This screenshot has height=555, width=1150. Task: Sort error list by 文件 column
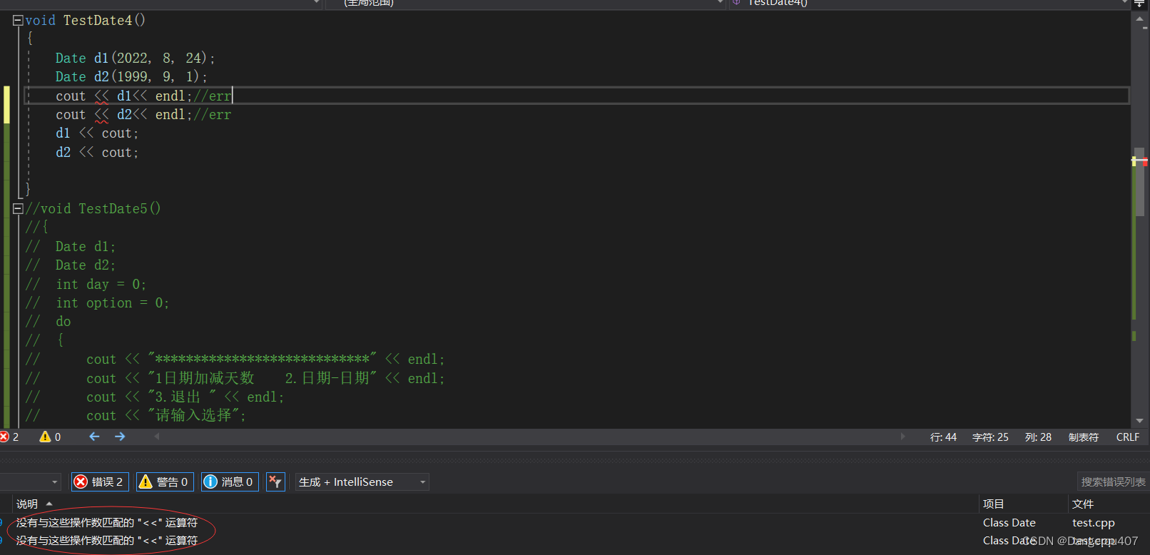[x=1083, y=504]
